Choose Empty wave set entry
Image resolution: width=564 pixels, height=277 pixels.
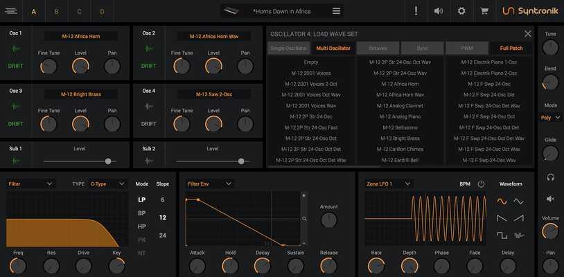click(311, 62)
